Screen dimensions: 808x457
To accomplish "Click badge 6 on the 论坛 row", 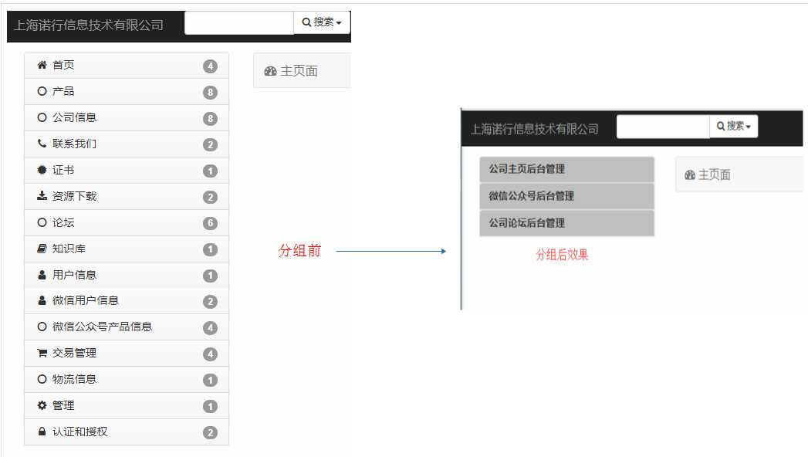I will [x=210, y=223].
